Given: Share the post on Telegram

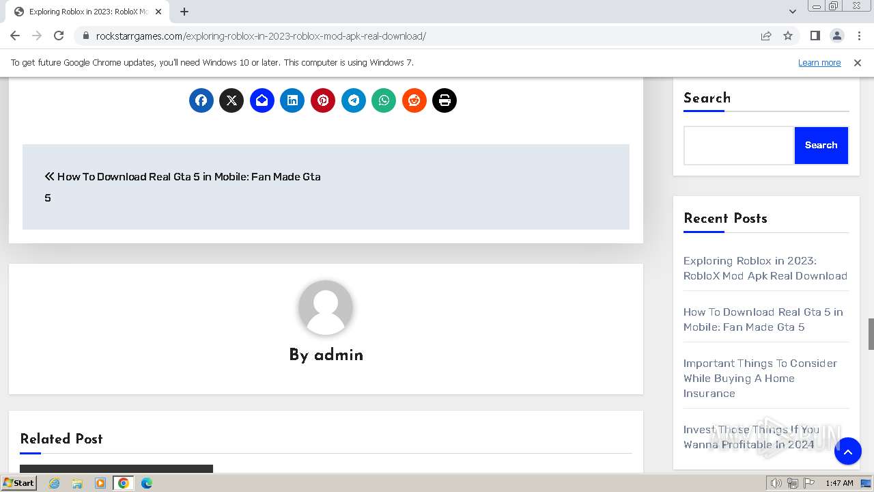Looking at the screenshot, I should click(354, 100).
